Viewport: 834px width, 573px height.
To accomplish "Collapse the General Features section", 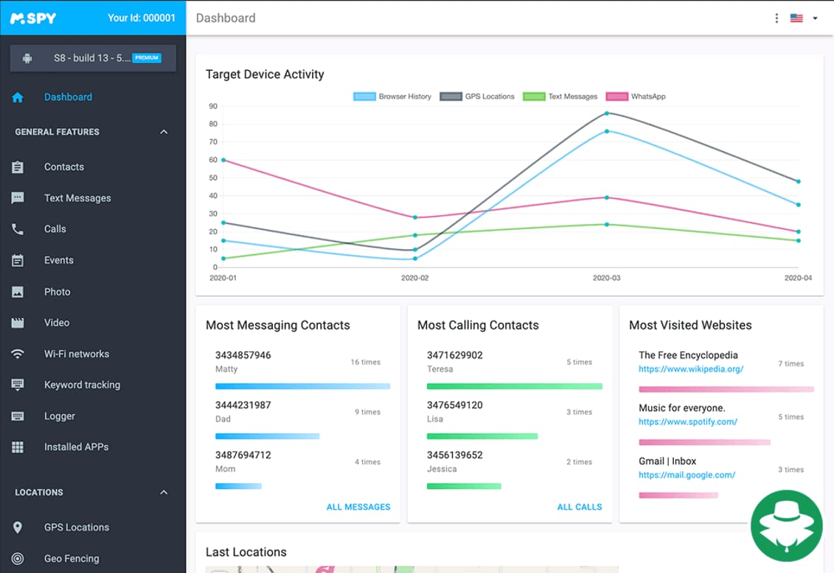I will point(164,132).
